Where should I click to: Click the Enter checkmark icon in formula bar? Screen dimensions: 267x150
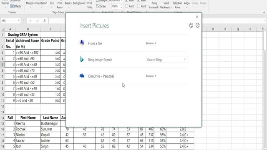pyautogui.click(x=38, y=21)
